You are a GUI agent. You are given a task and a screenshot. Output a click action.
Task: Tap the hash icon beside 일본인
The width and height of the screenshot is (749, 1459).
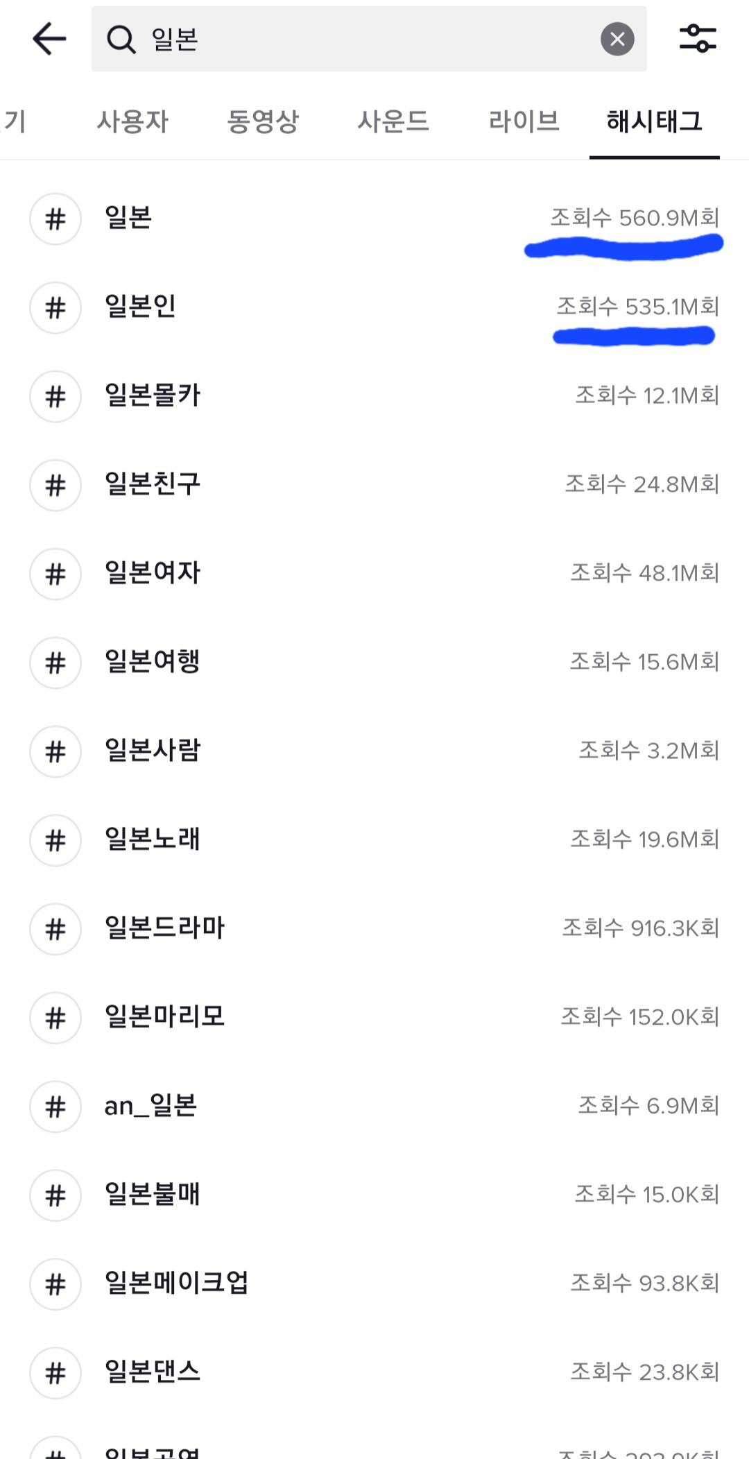(55, 307)
